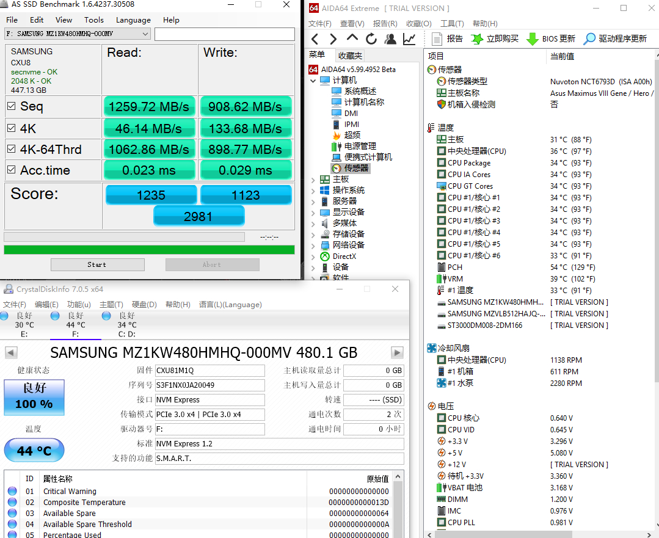
Task: Open 语言(L)(Language) menu in CrystalDiskInfo
Action: [230, 304]
